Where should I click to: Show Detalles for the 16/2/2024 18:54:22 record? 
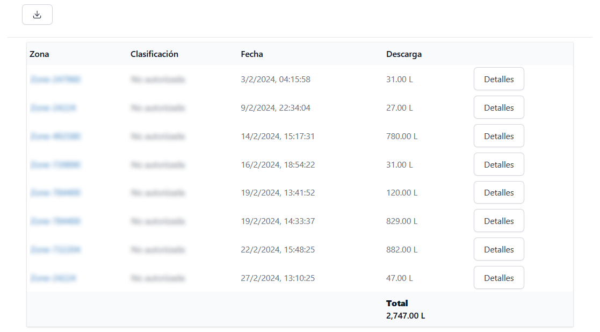tap(498, 164)
